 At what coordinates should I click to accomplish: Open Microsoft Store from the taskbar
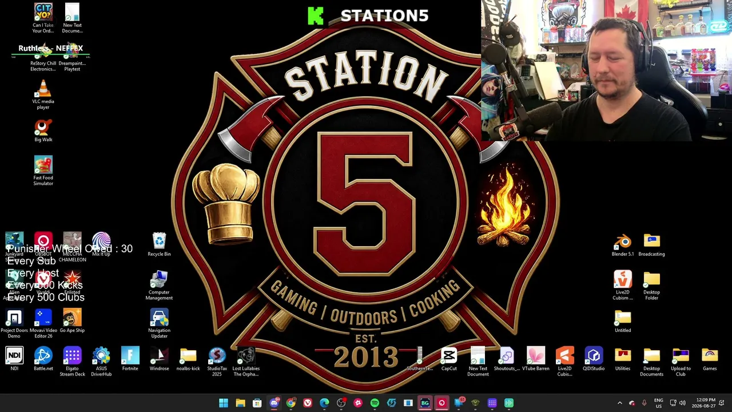(257, 403)
